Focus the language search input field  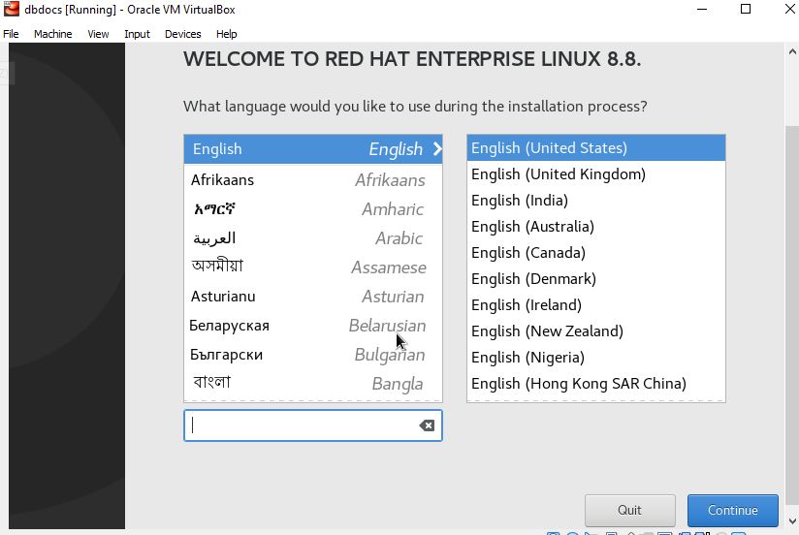coord(313,425)
